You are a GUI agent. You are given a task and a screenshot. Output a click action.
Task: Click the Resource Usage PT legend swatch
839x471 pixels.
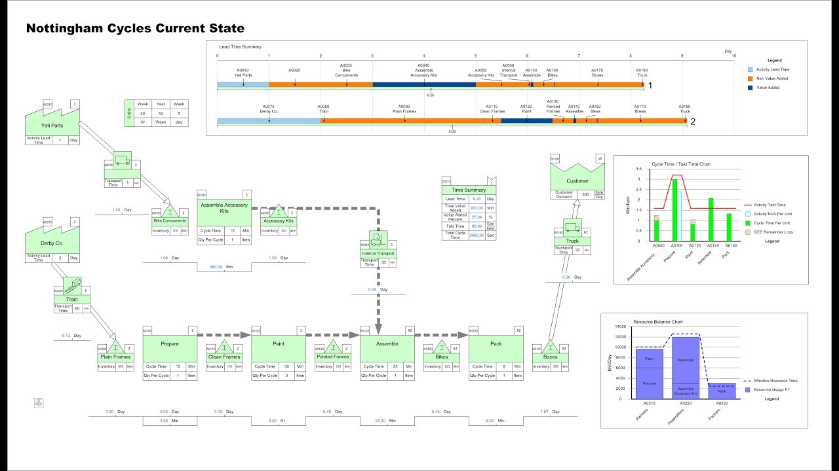tap(747, 390)
